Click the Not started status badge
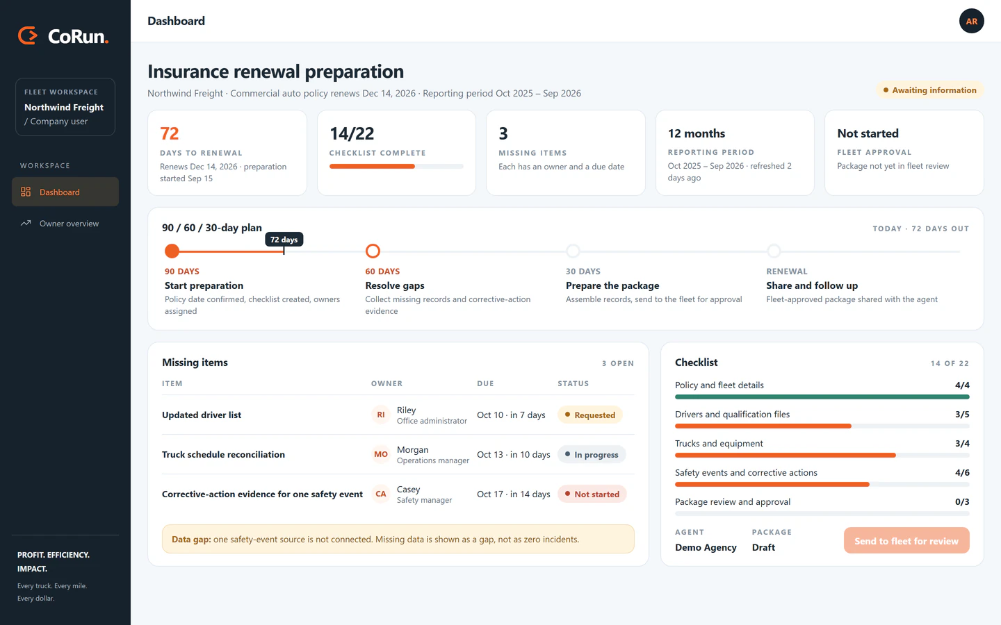1001x625 pixels. pos(592,494)
